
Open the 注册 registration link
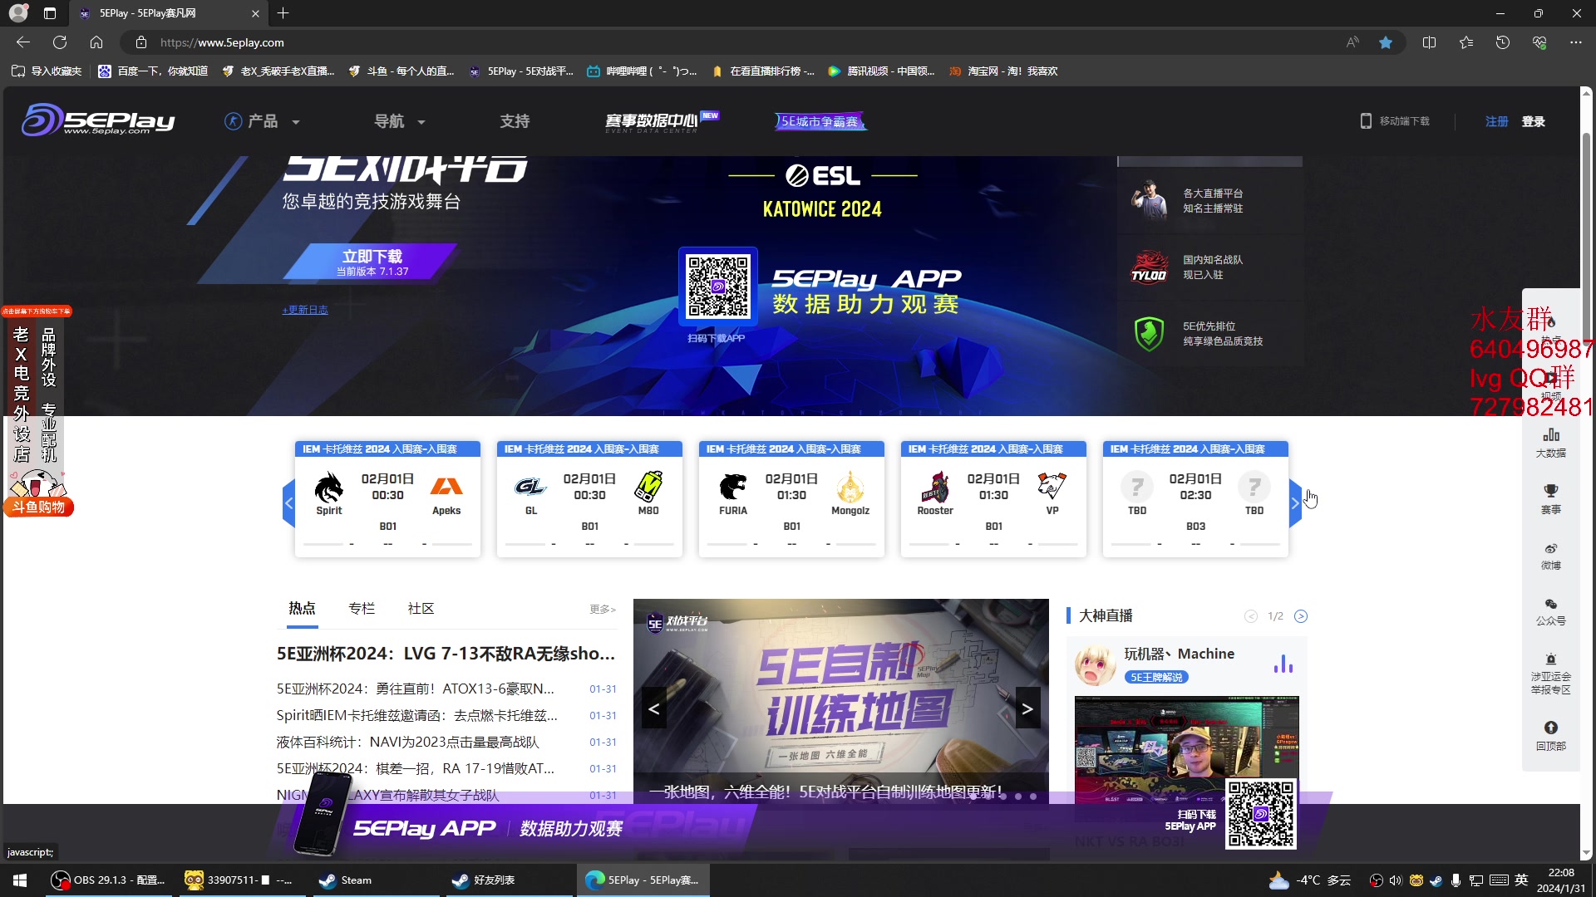tap(1496, 120)
